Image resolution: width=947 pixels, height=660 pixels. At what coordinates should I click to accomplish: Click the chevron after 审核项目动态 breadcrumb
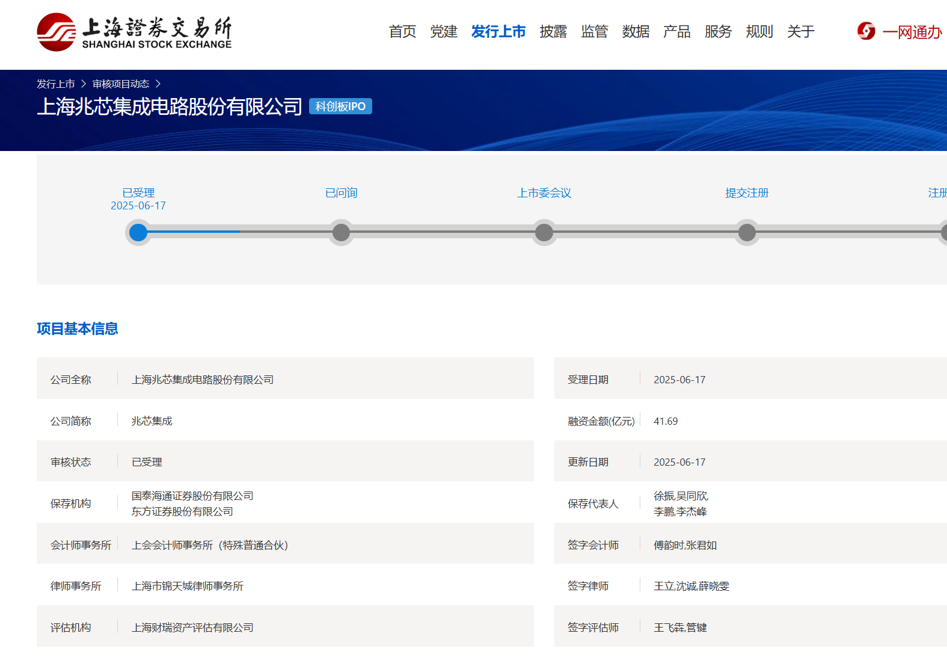(158, 84)
